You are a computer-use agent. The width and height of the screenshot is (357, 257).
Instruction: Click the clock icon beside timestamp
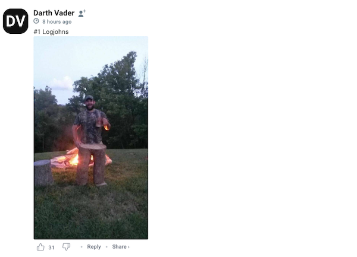[36, 21]
